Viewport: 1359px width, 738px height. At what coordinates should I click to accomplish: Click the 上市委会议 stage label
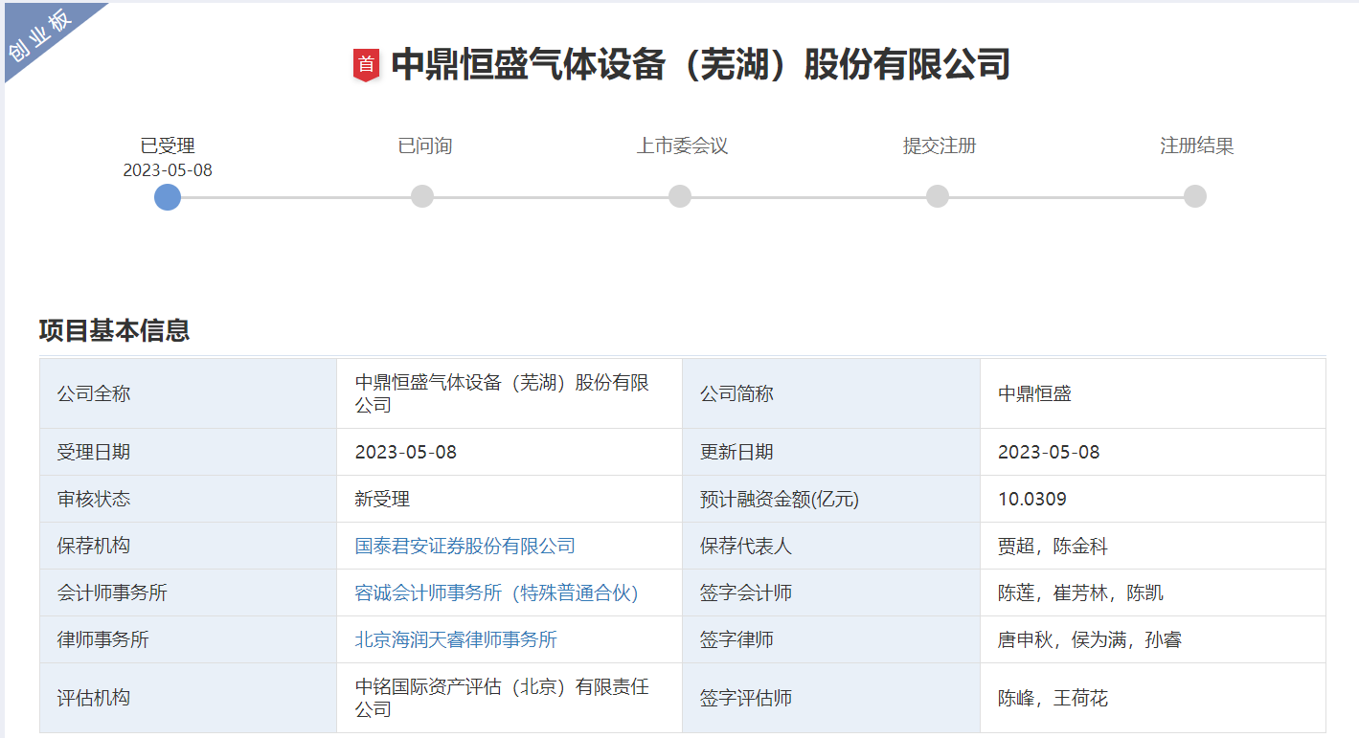click(682, 146)
